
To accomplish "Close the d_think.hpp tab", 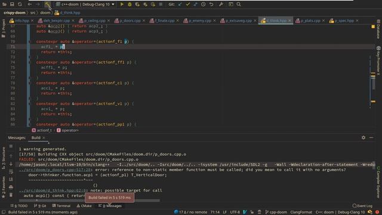I will point(289,21).
